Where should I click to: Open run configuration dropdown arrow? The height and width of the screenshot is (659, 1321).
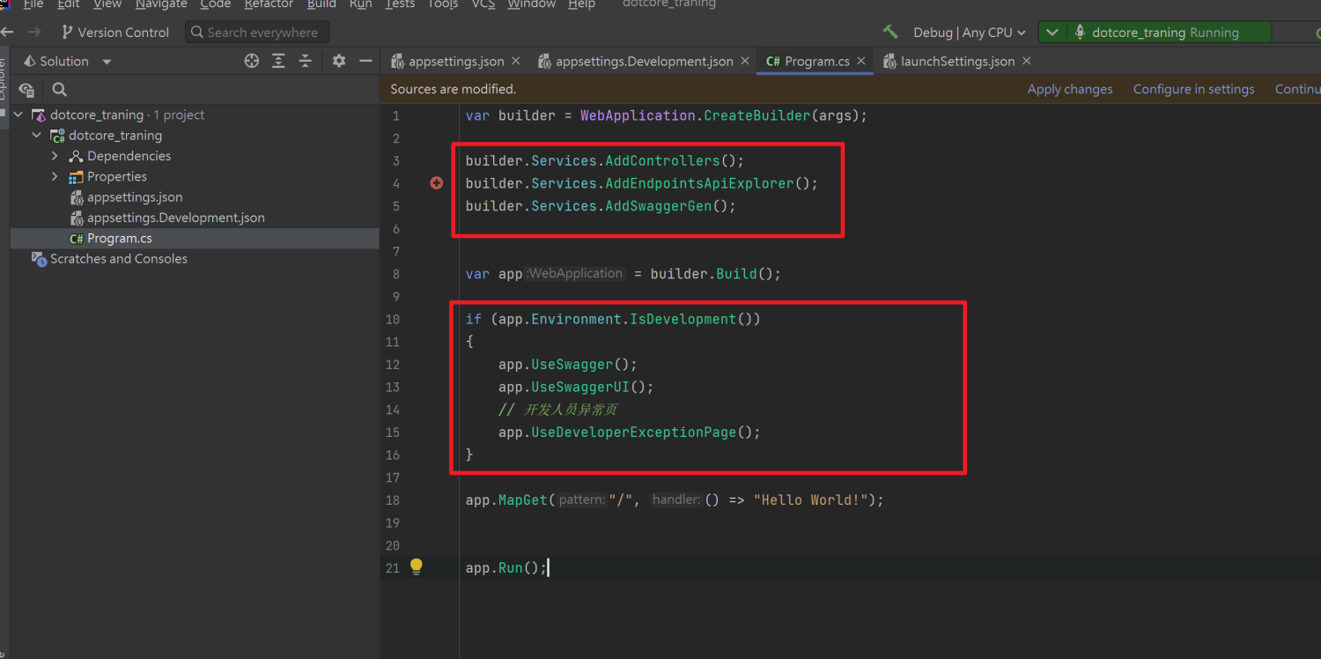[1052, 32]
